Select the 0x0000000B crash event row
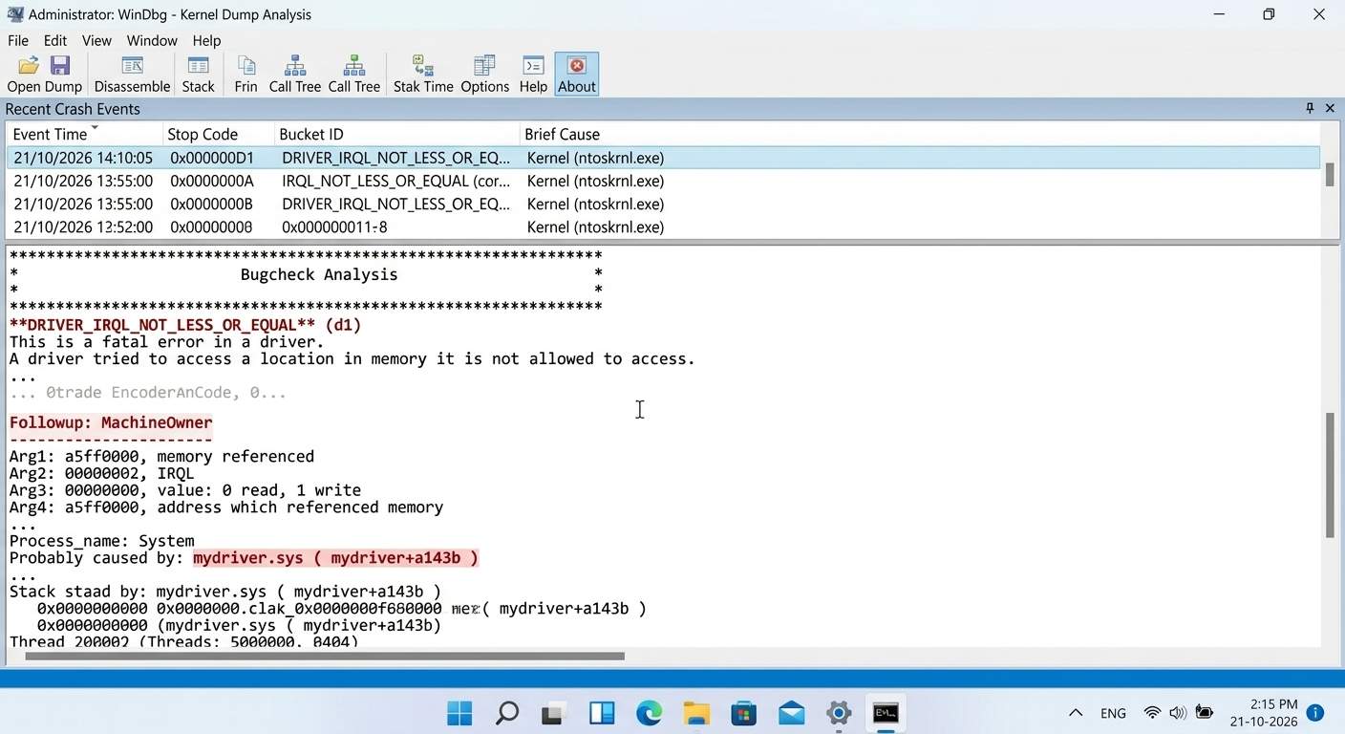This screenshot has height=734, width=1345. [x=663, y=204]
